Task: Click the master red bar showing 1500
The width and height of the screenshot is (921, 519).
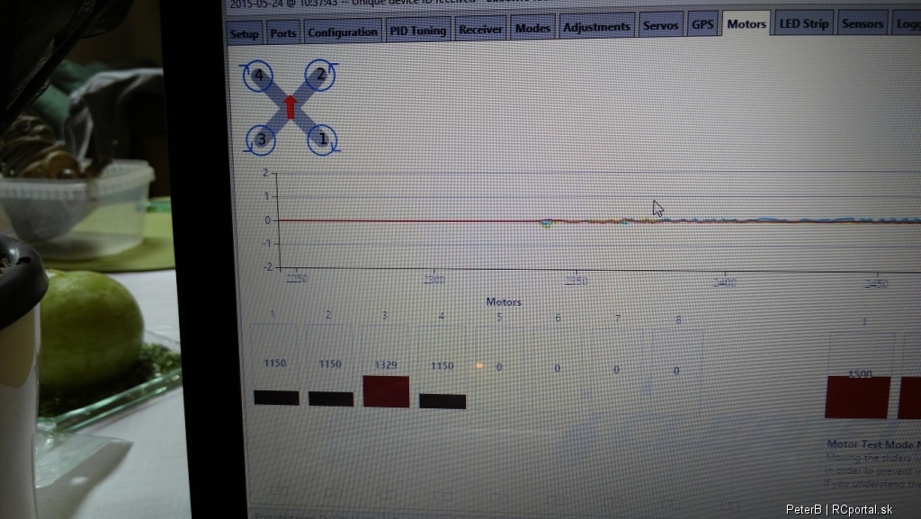Action: tap(857, 398)
